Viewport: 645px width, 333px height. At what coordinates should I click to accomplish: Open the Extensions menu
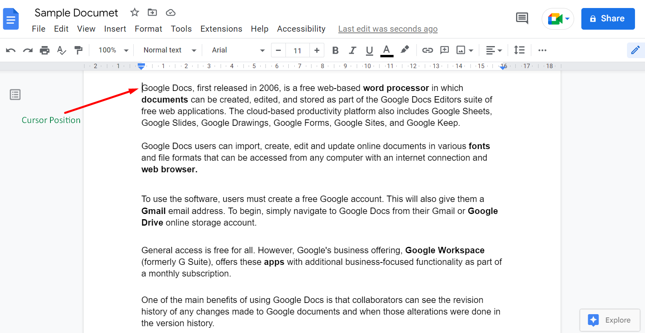[x=221, y=29]
